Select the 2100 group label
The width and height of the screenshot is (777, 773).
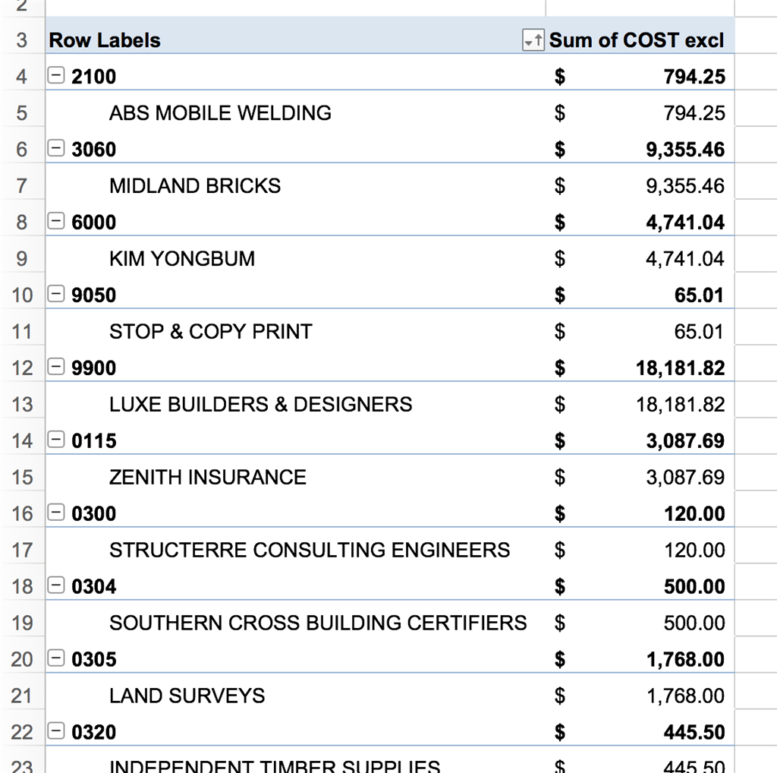pos(93,77)
